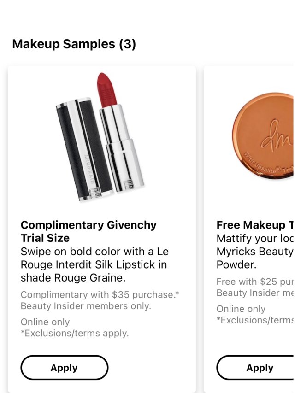Open the bronze powder compact image
The image size is (295, 393).
pos(264,138)
